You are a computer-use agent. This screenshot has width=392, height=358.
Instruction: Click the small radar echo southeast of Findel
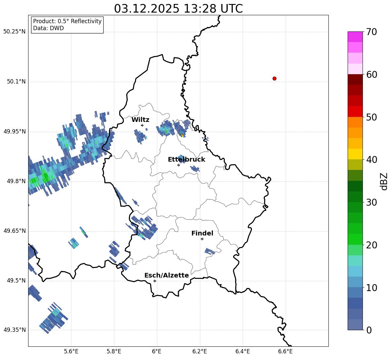click(x=210, y=251)
